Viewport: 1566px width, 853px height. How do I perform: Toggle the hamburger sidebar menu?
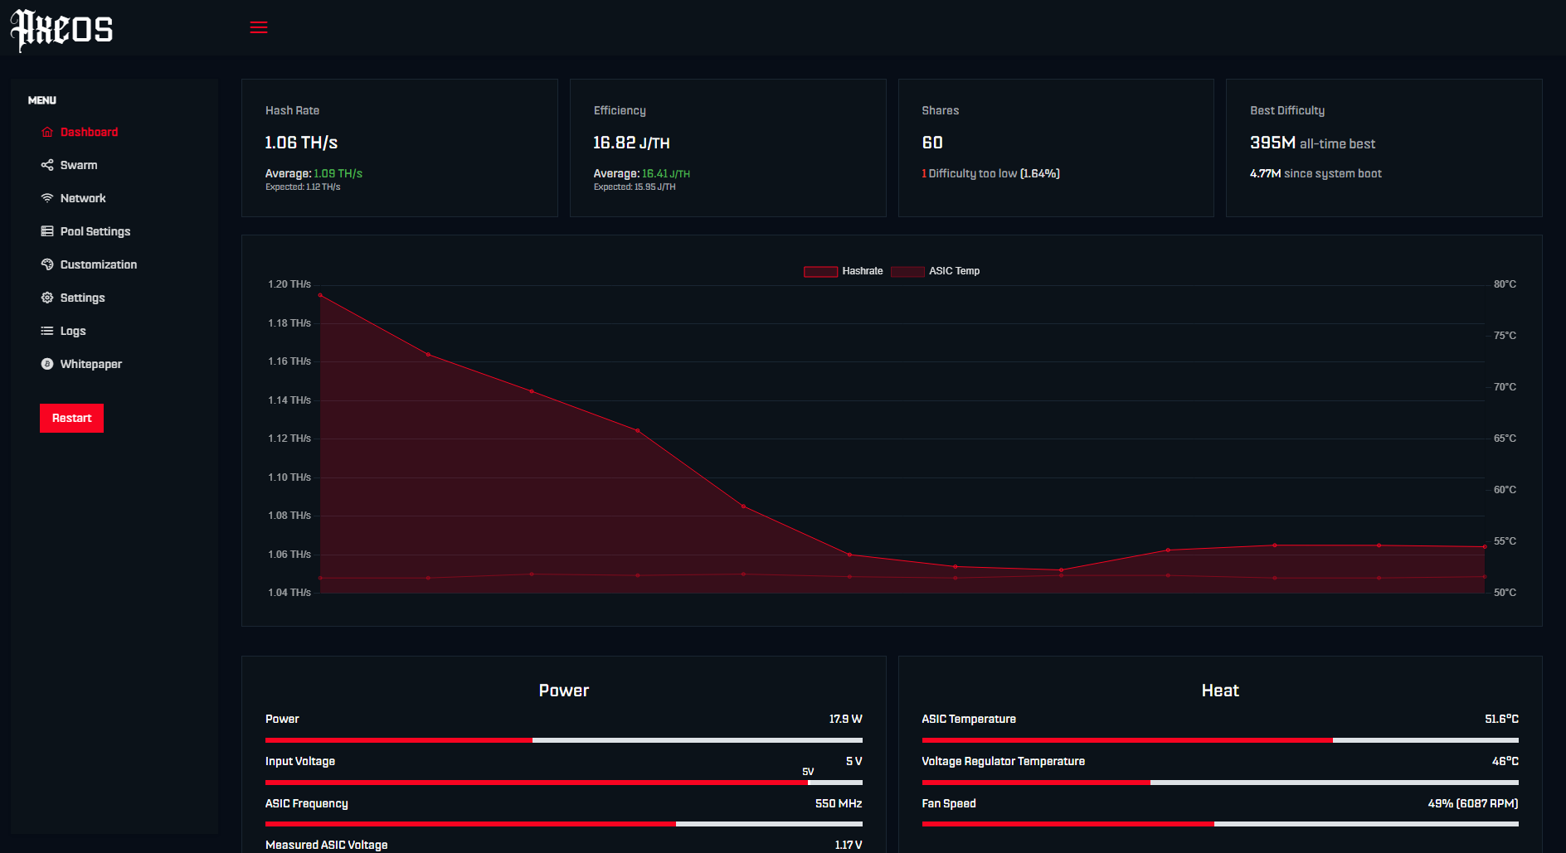pyautogui.click(x=259, y=27)
